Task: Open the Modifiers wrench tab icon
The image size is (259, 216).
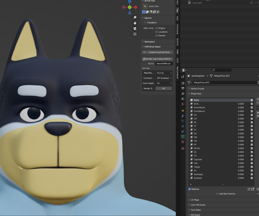Action: tap(183, 116)
